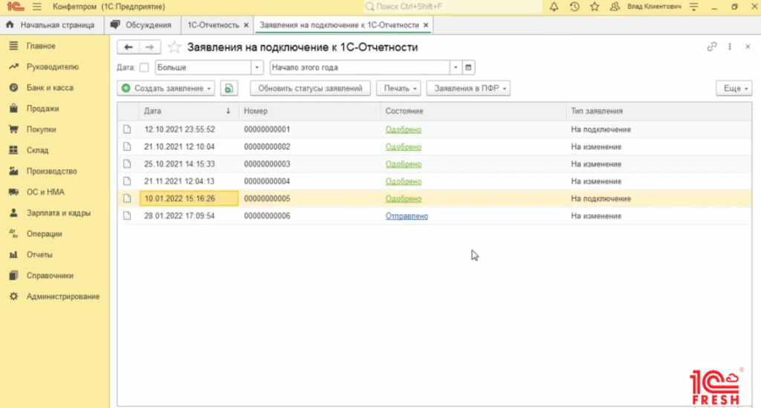Switch to the Обсуждения tab

tap(142, 25)
